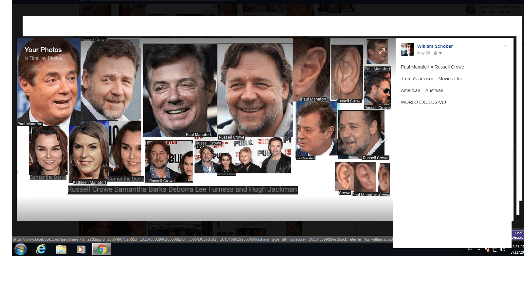Open the Your Photos album title
The width and height of the screenshot is (524, 295).
43,50
